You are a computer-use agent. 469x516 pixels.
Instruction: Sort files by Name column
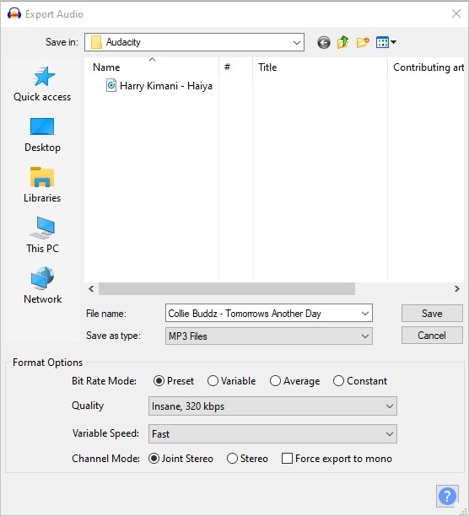(x=151, y=67)
